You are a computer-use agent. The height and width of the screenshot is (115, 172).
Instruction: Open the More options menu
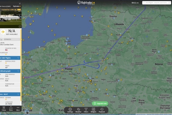click(x=18, y=108)
